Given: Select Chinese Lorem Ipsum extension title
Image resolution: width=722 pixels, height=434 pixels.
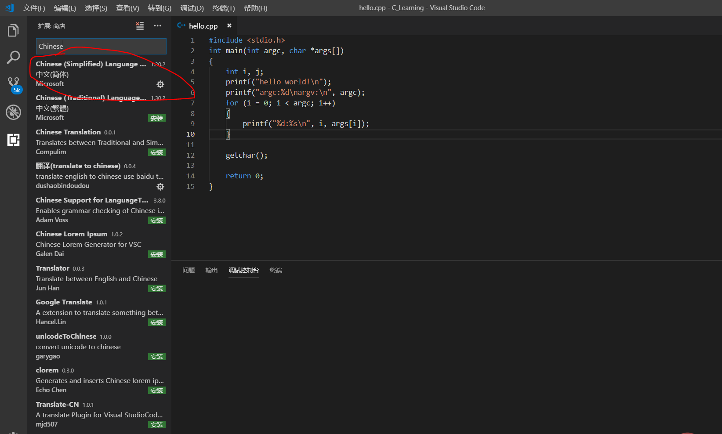Looking at the screenshot, I should click(72, 234).
